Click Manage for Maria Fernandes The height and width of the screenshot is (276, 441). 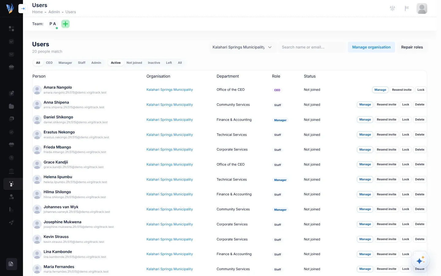365,269
